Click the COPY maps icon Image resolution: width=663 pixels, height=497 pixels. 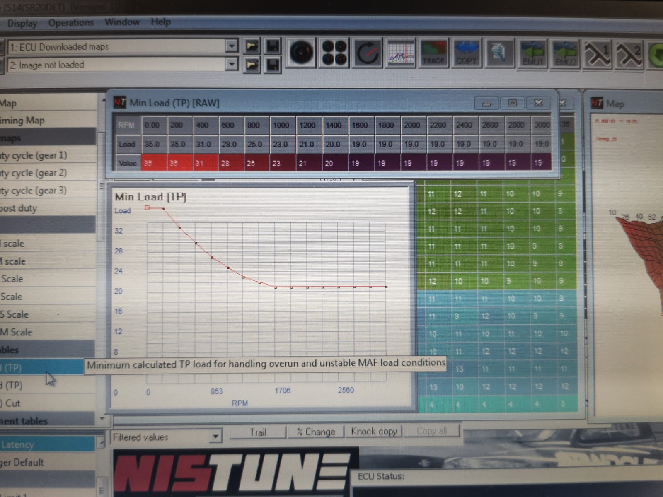467,53
